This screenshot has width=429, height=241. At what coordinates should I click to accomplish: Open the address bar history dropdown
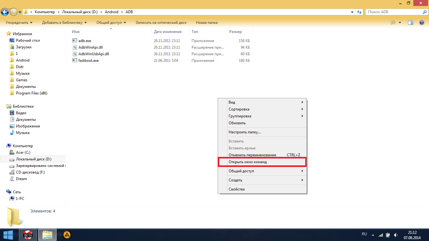click(x=352, y=12)
